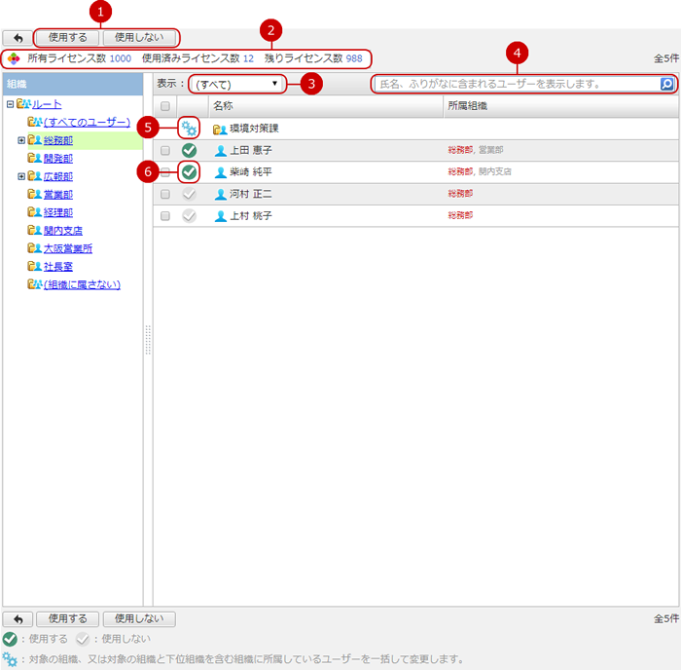Toggle gray check icon for 上村 桃子
This screenshot has width=681, height=670.
189,215
